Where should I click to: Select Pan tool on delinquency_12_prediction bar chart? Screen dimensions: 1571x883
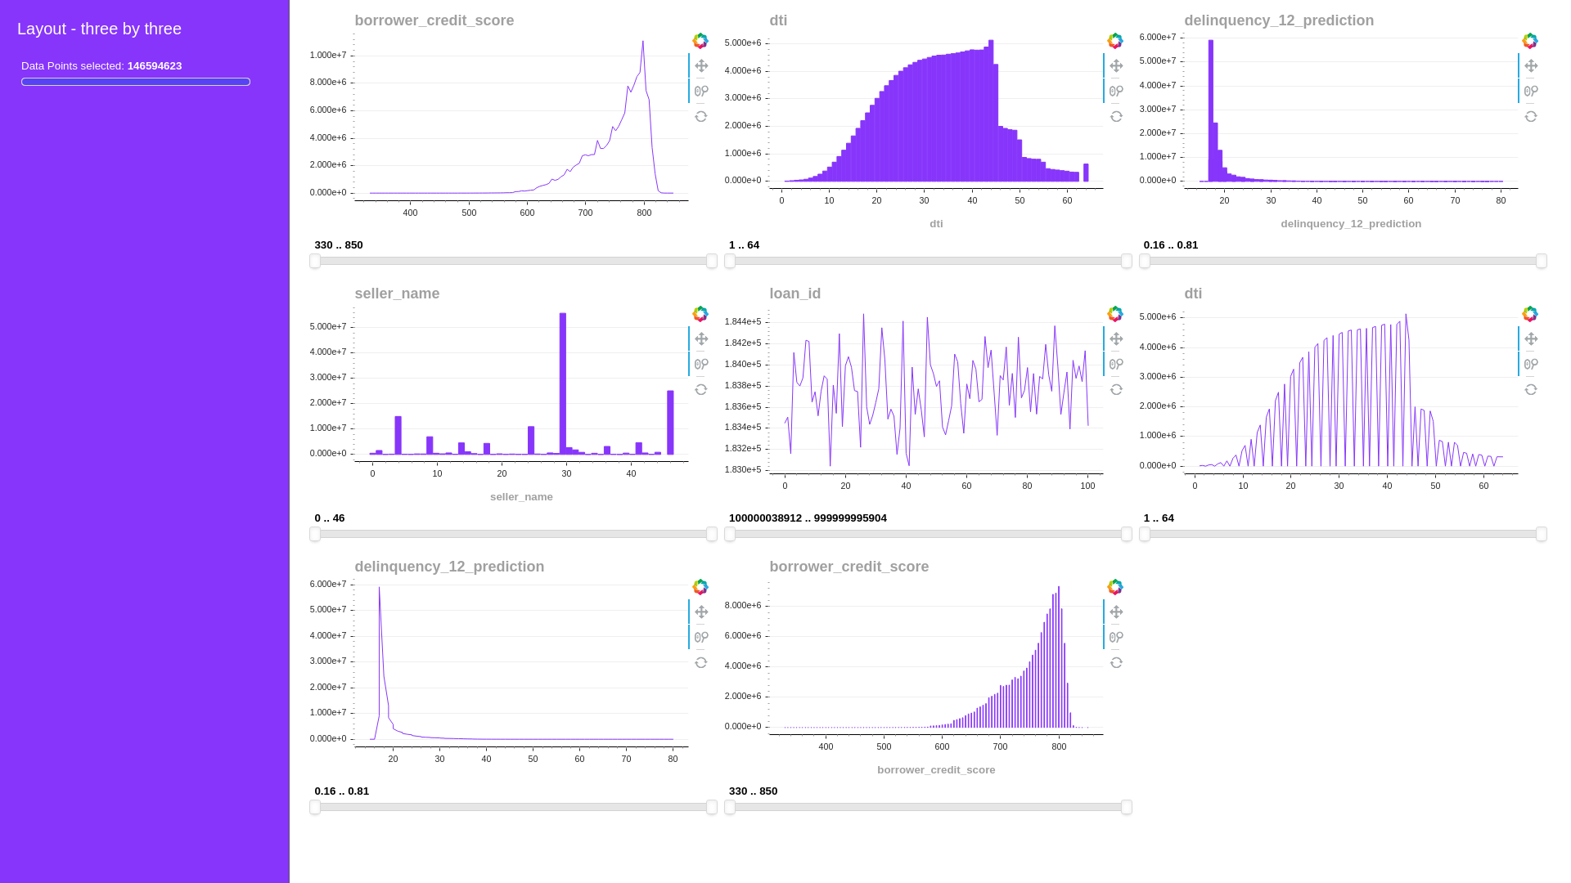[x=1531, y=66]
